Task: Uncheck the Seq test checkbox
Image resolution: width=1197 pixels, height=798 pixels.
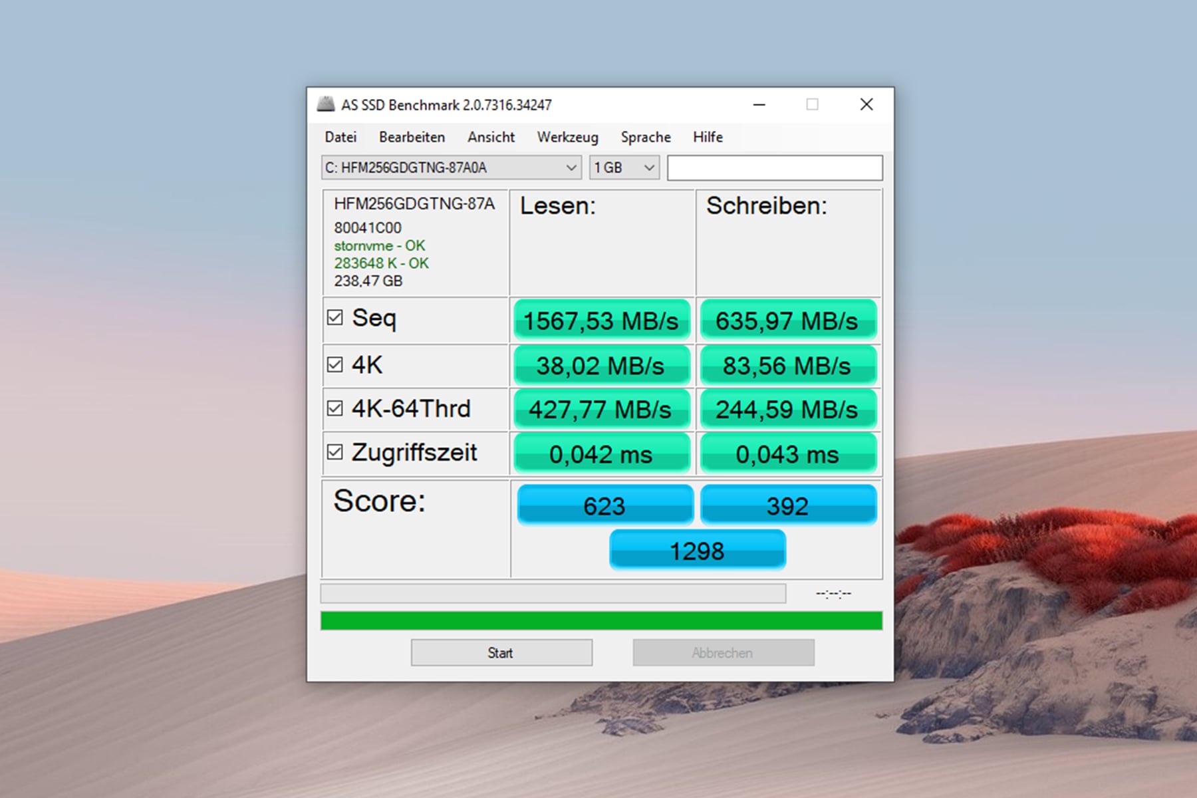Action: [x=335, y=318]
